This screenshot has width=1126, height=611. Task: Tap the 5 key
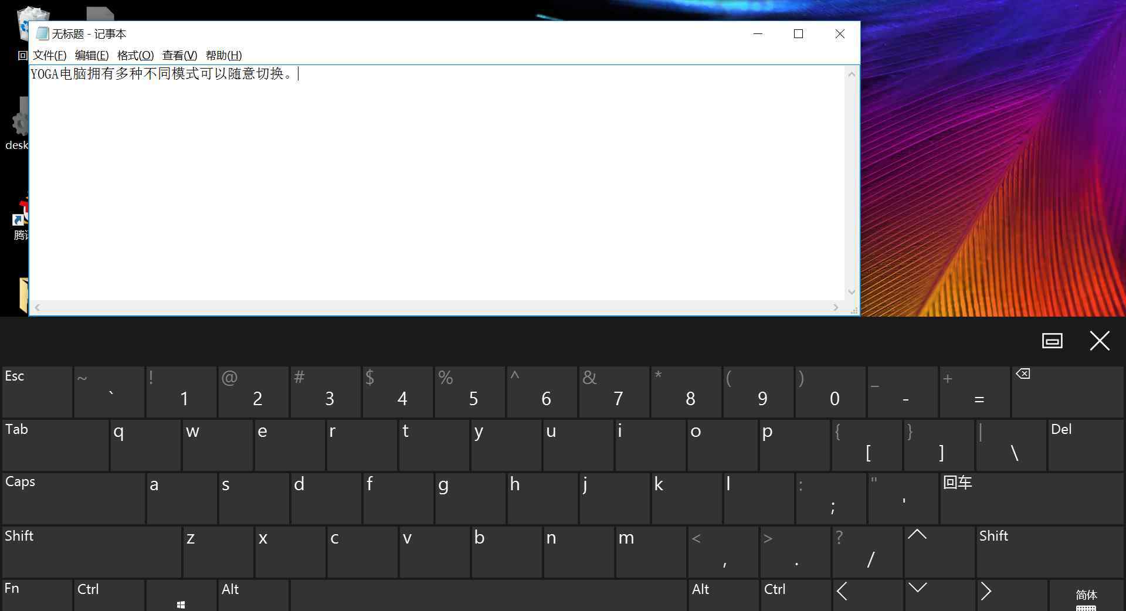click(x=470, y=392)
